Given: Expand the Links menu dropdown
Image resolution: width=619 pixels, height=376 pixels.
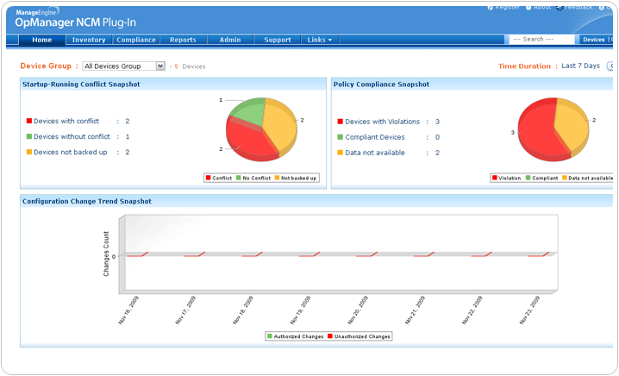Looking at the screenshot, I should coord(319,40).
